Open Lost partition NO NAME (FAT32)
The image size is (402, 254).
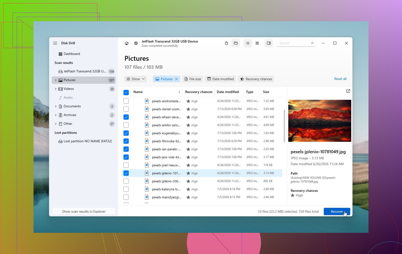[x=84, y=141]
